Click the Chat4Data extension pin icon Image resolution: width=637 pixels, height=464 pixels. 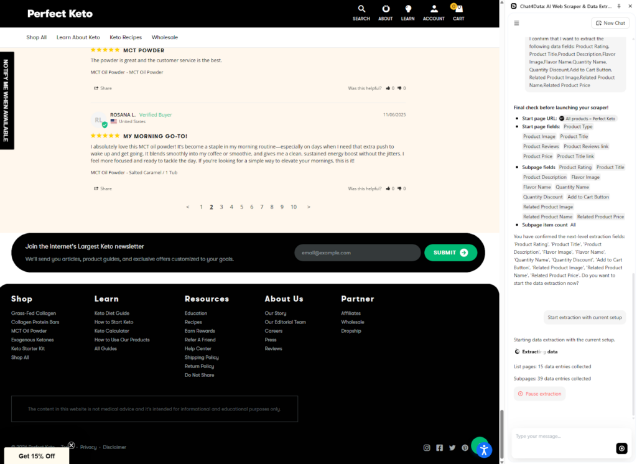click(x=618, y=6)
